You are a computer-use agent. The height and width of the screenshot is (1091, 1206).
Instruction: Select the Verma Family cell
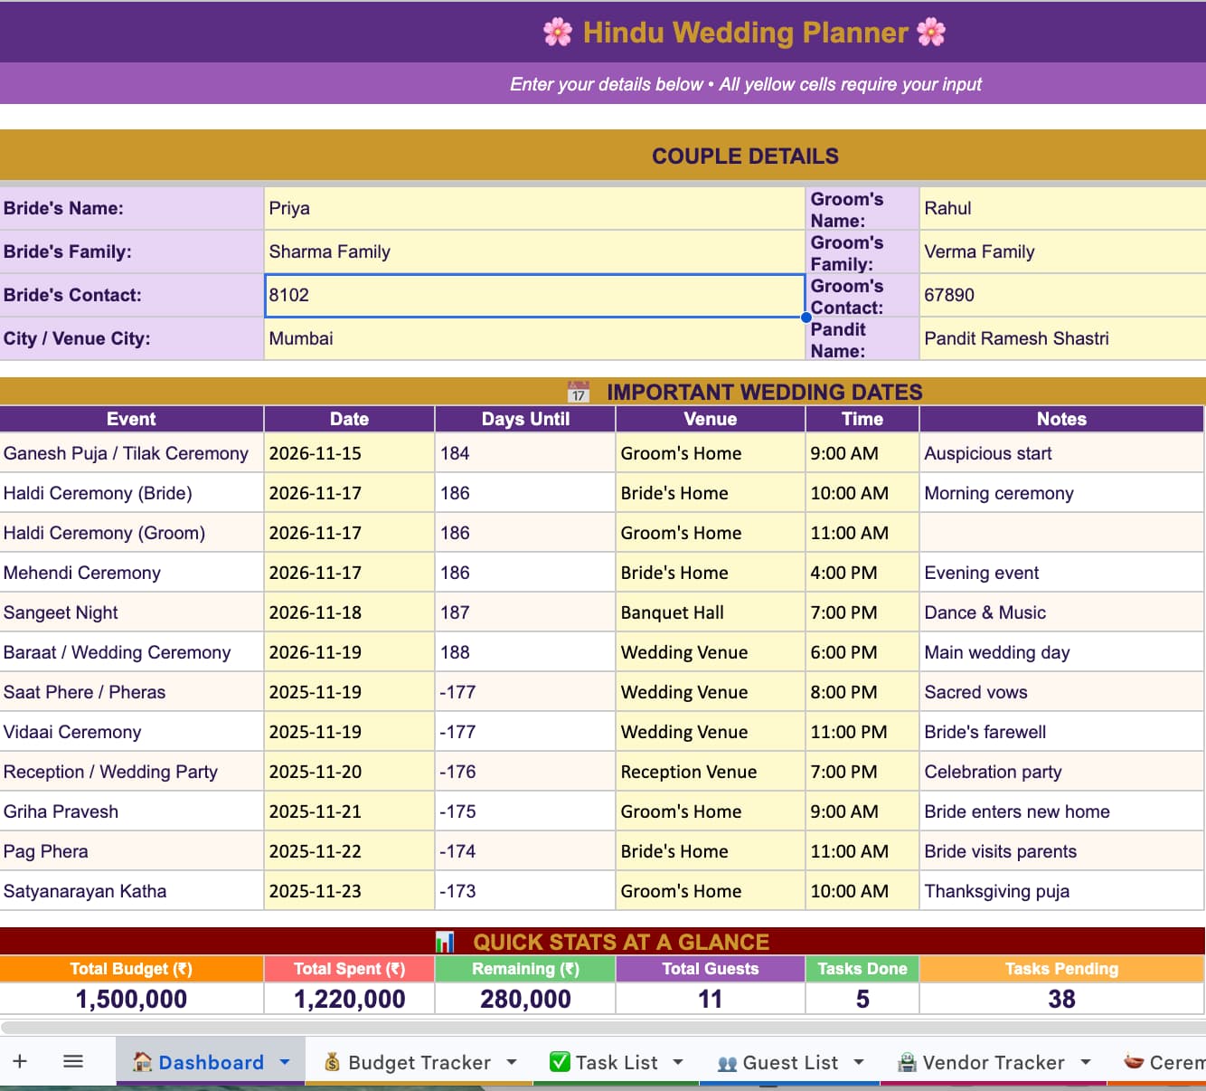click(1062, 251)
